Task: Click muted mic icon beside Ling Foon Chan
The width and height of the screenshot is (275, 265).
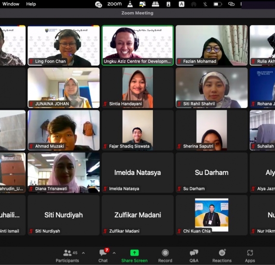Action: [x=31, y=62]
